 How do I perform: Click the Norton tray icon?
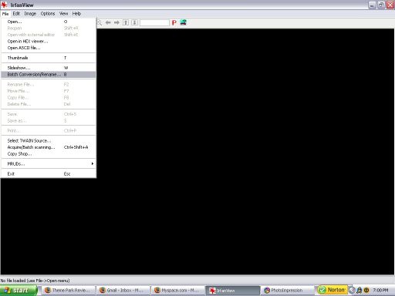click(x=333, y=290)
